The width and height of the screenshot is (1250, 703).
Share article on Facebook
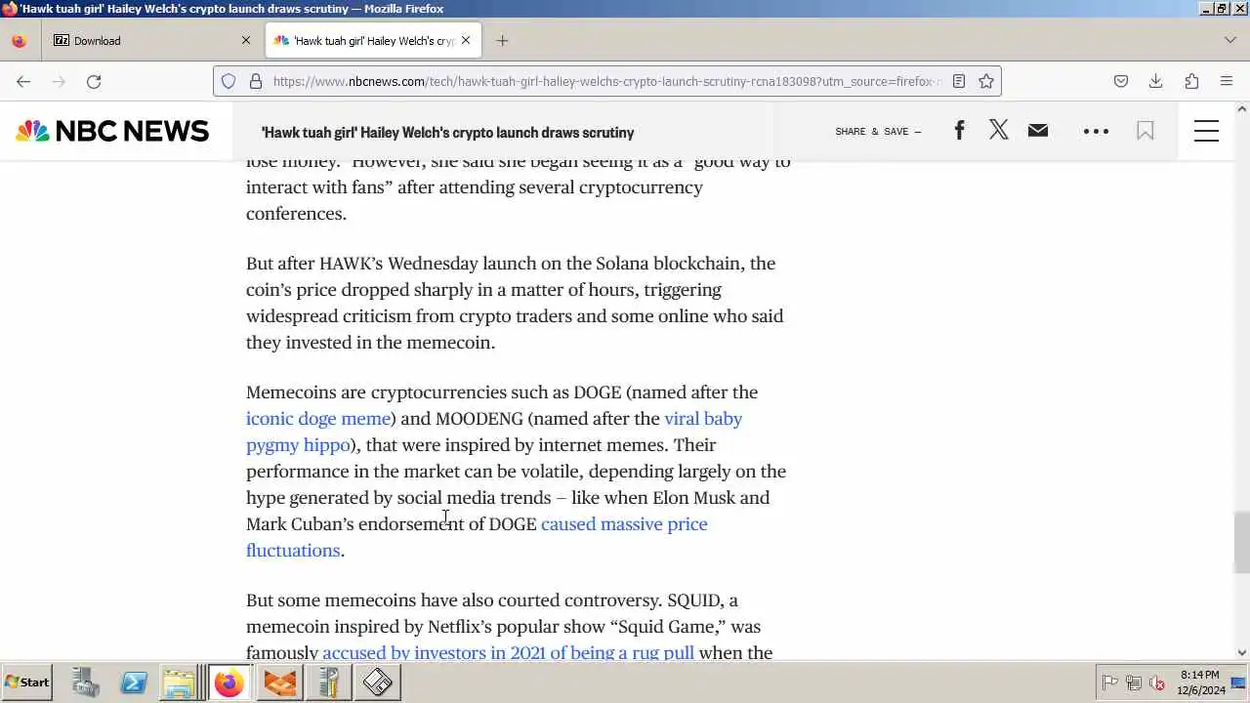959,130
